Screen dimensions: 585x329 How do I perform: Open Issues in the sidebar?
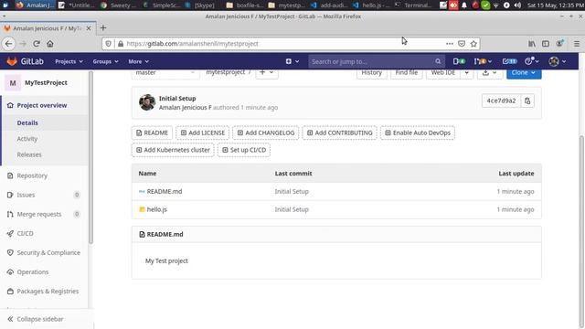(x=26, y=195)
